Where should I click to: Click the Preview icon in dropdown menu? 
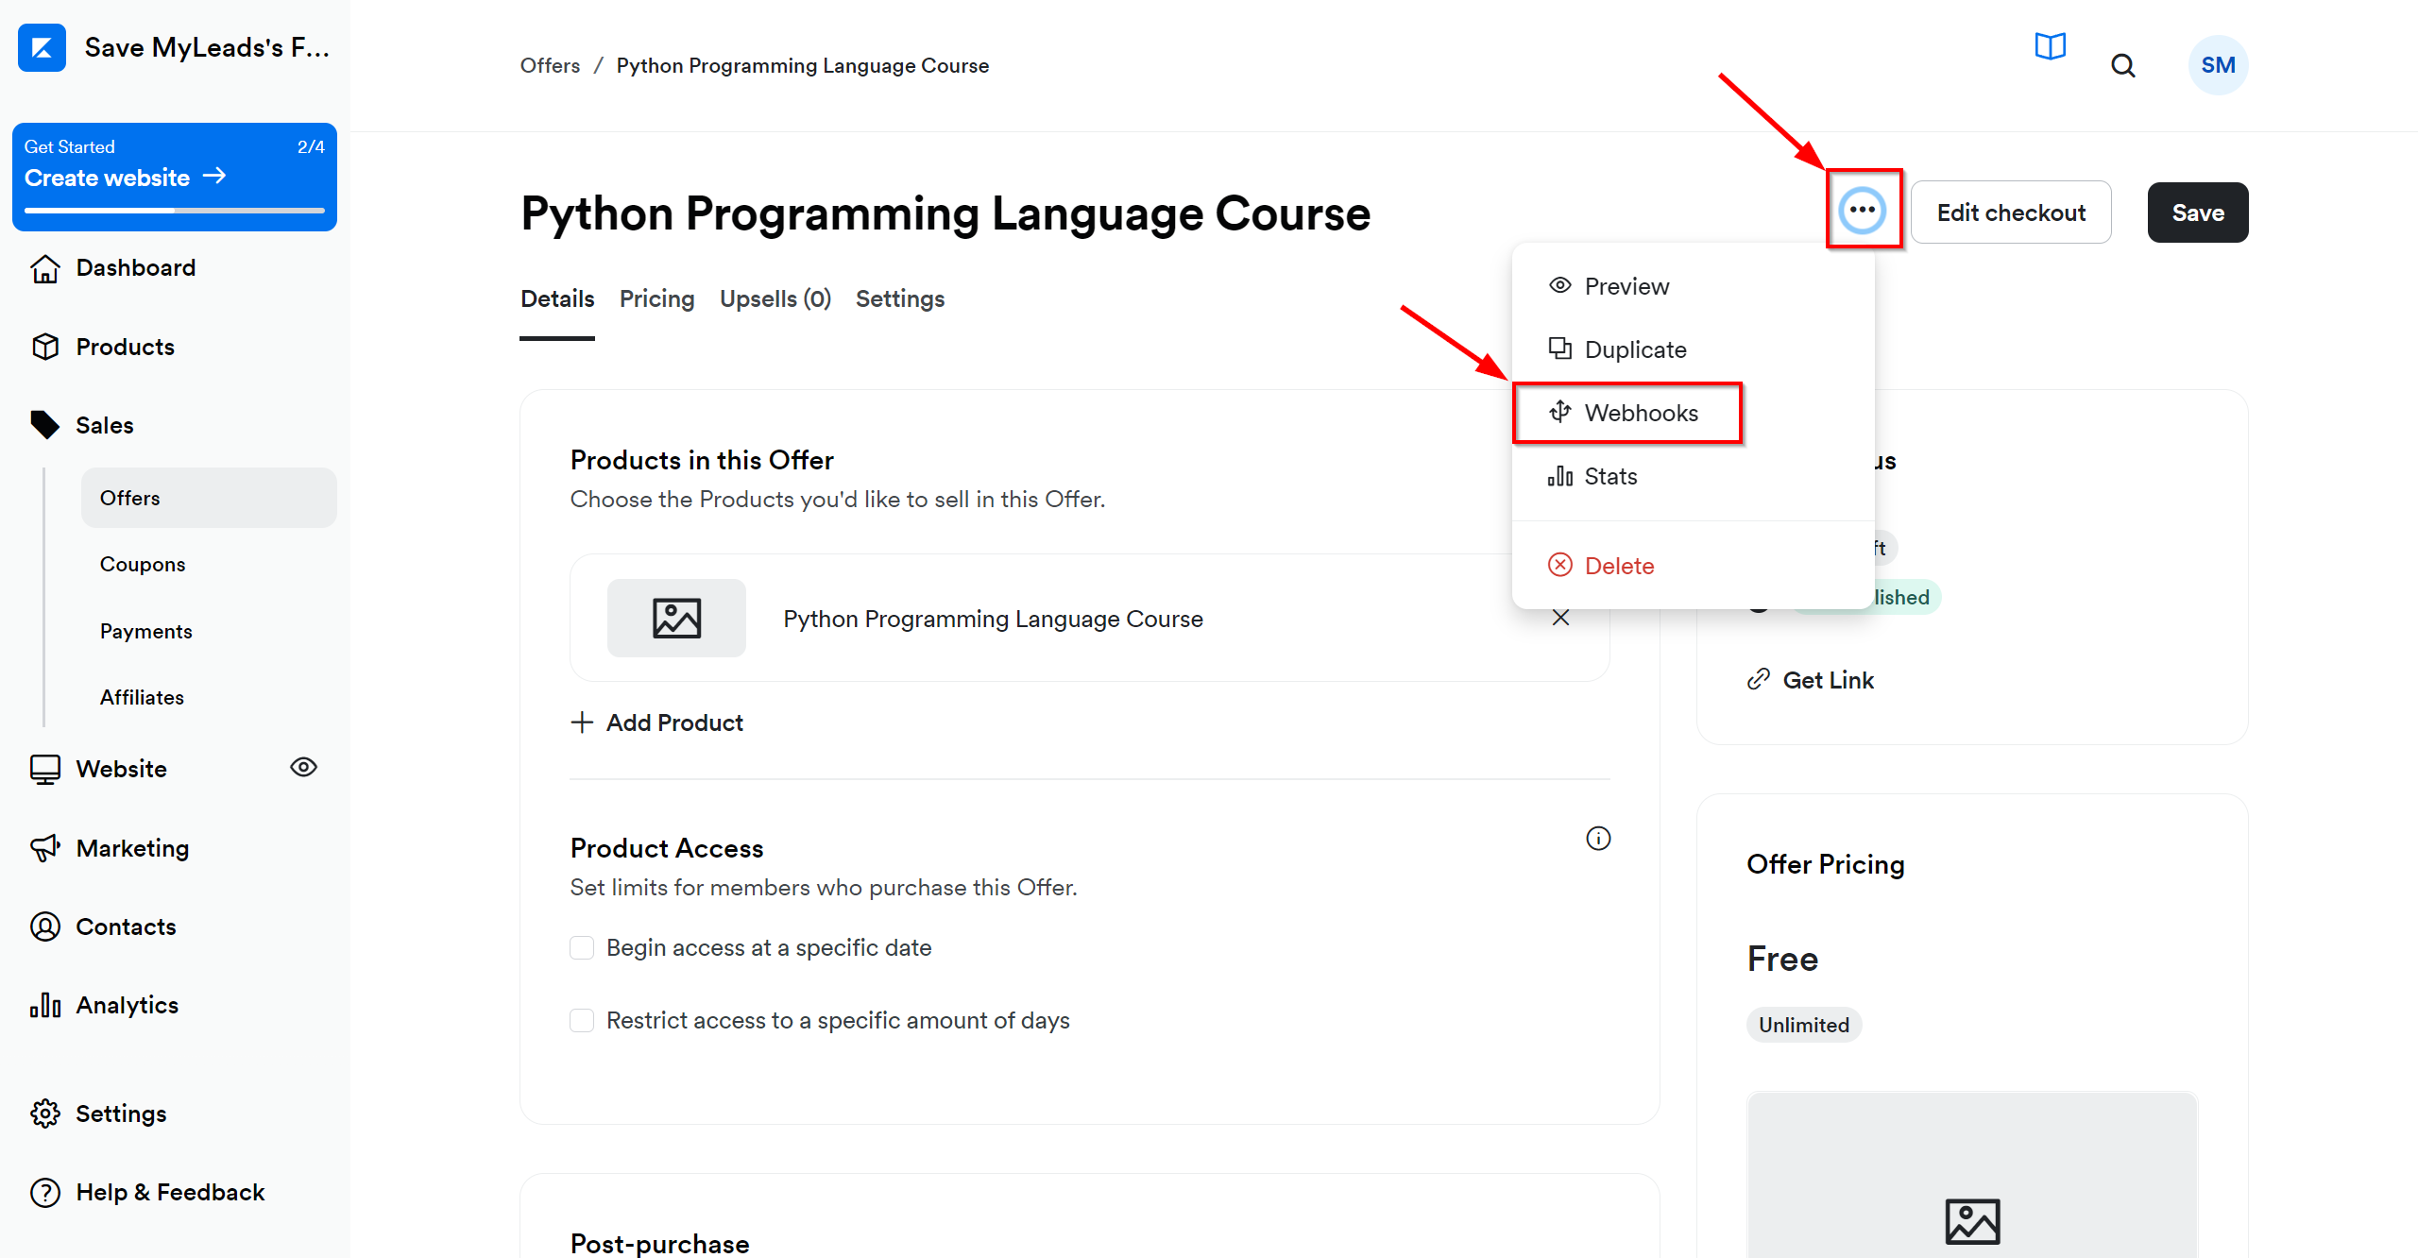point(1559,284)
